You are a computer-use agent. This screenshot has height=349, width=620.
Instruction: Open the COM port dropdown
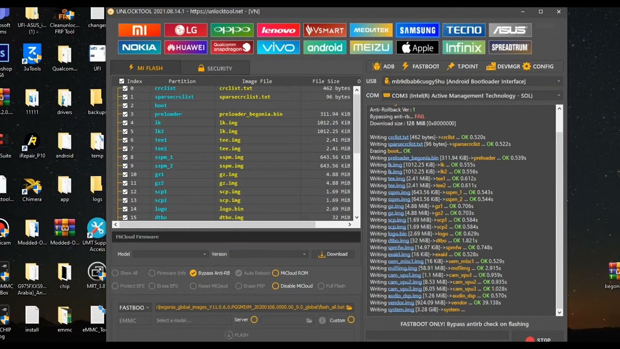pos(472,95)
